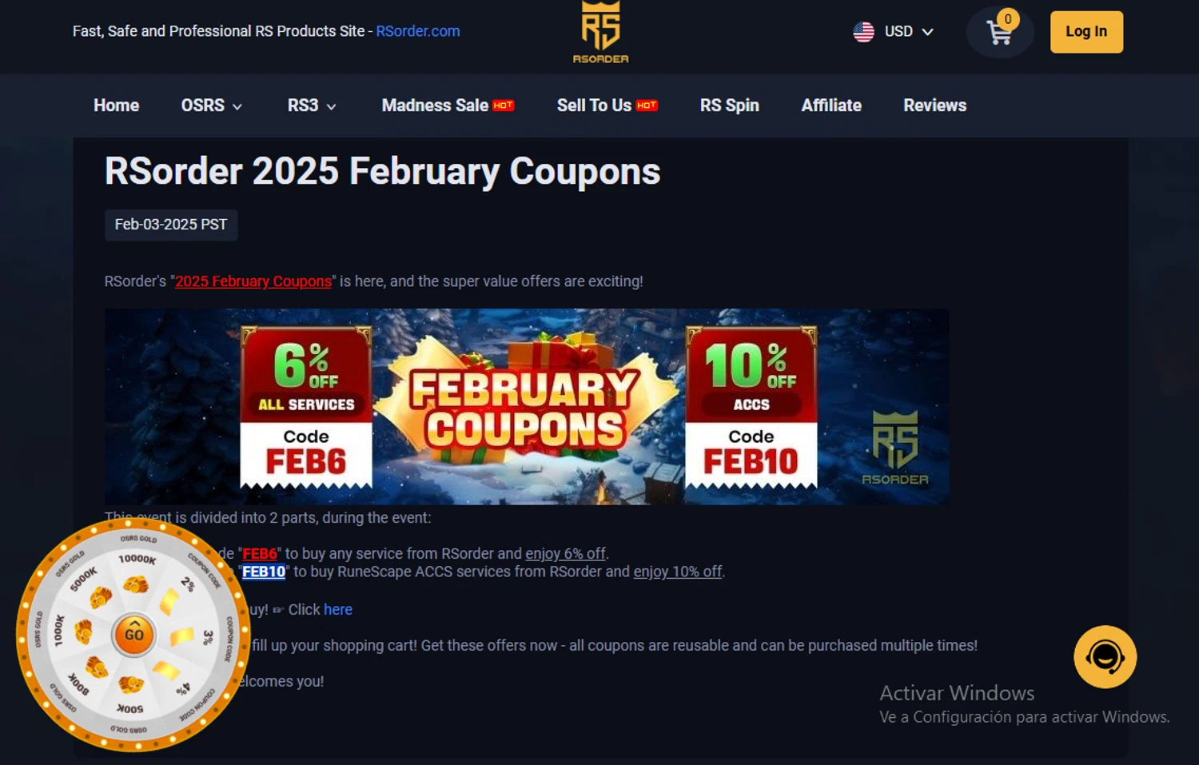Open the RS Spin menu item
1199x765 pixels.
click(729, 106)
